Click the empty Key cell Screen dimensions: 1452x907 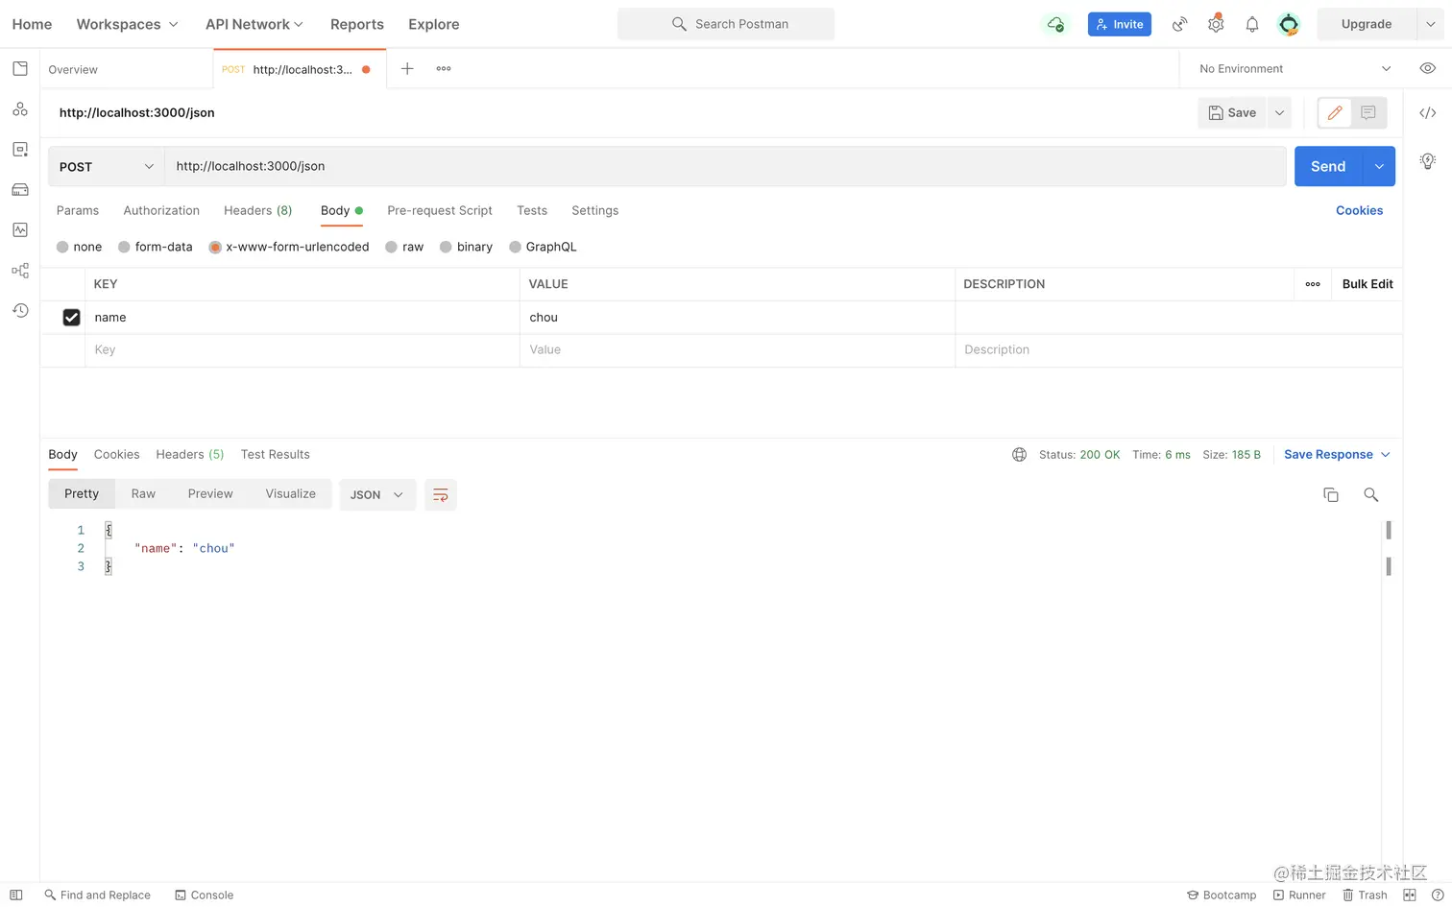(302, 350)
